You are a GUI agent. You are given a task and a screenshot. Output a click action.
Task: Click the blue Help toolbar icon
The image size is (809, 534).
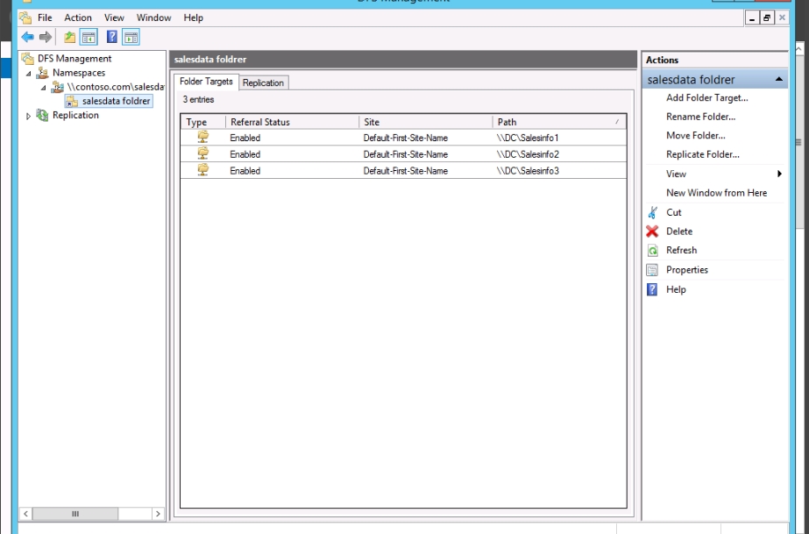(x=112, y=37)
